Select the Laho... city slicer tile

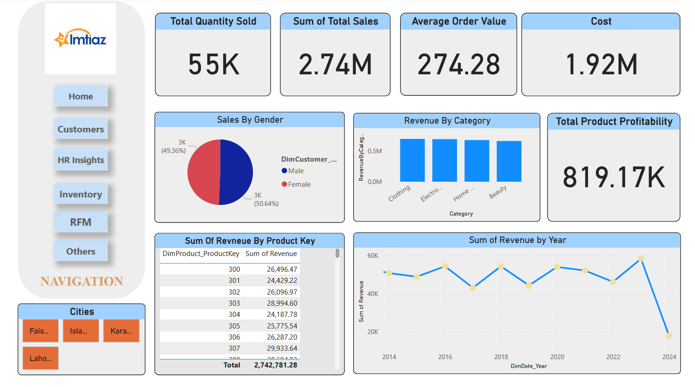40,358
